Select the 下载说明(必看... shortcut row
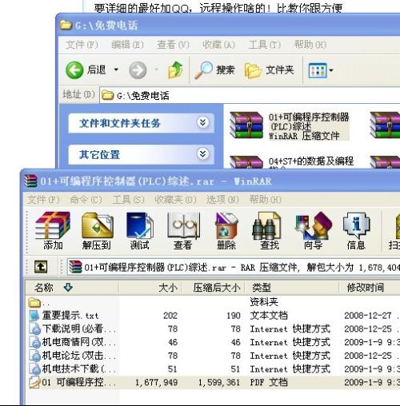The height and width of the screenshot is (406, 400). (213, 329)
